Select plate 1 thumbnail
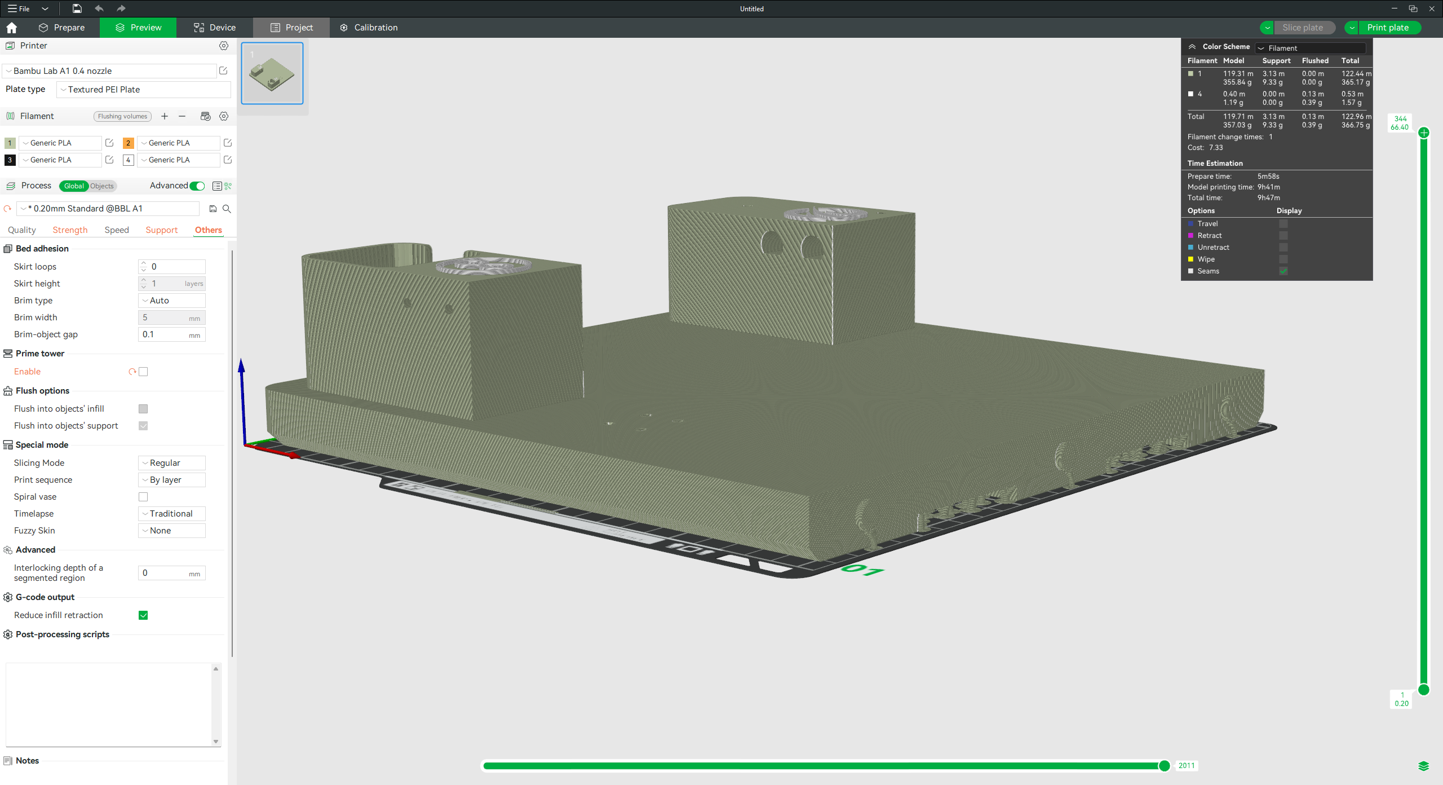 [x=272, y=73]
